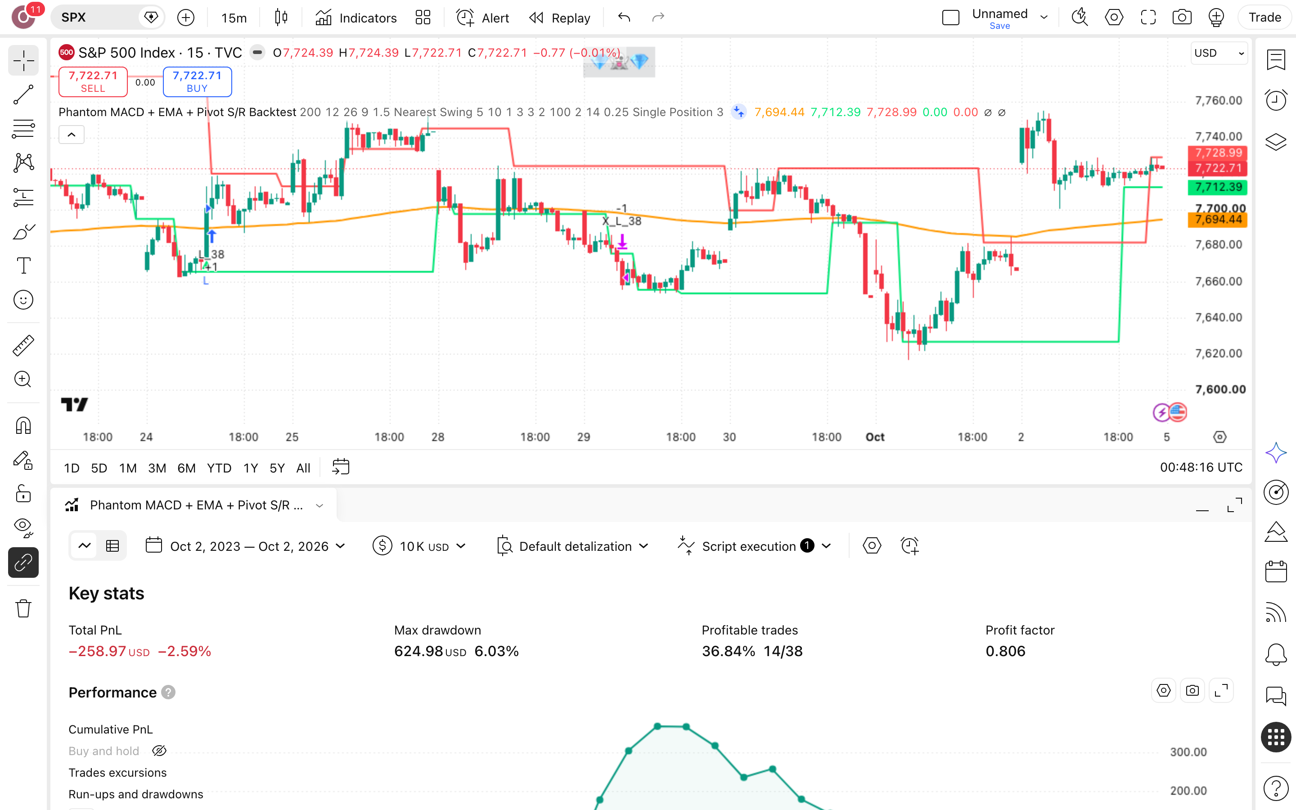Show the Buy and hold series
Image resolution: width=1296 pixels, height=810 pixels.
tap(159, 751)
